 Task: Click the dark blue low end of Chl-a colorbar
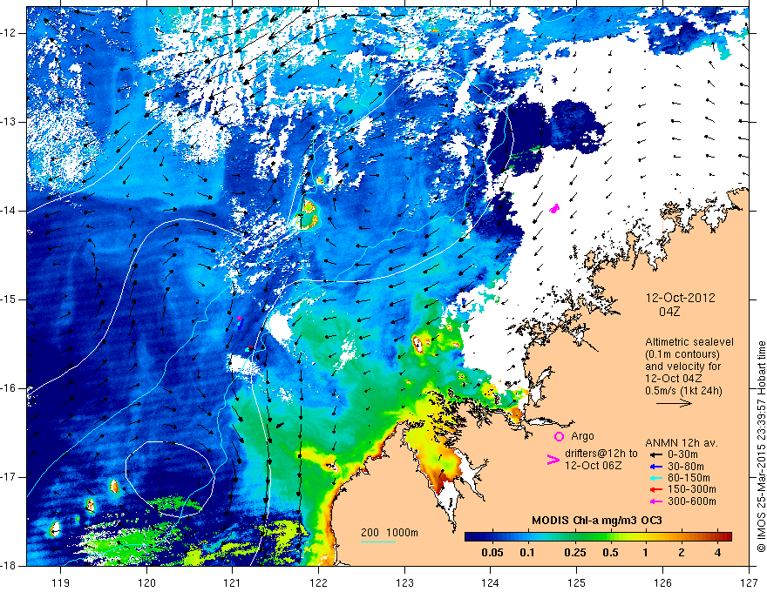[472, 537]
